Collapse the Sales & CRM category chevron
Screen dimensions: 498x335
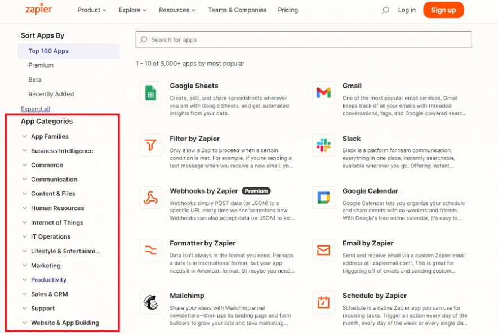(x=24, y=293)
